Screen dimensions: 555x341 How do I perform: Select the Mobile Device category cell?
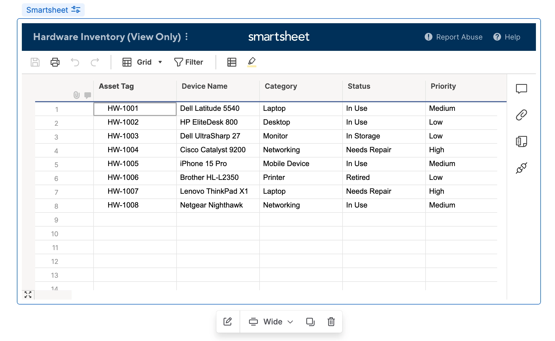pyautogui.click(x=301, y=164)
